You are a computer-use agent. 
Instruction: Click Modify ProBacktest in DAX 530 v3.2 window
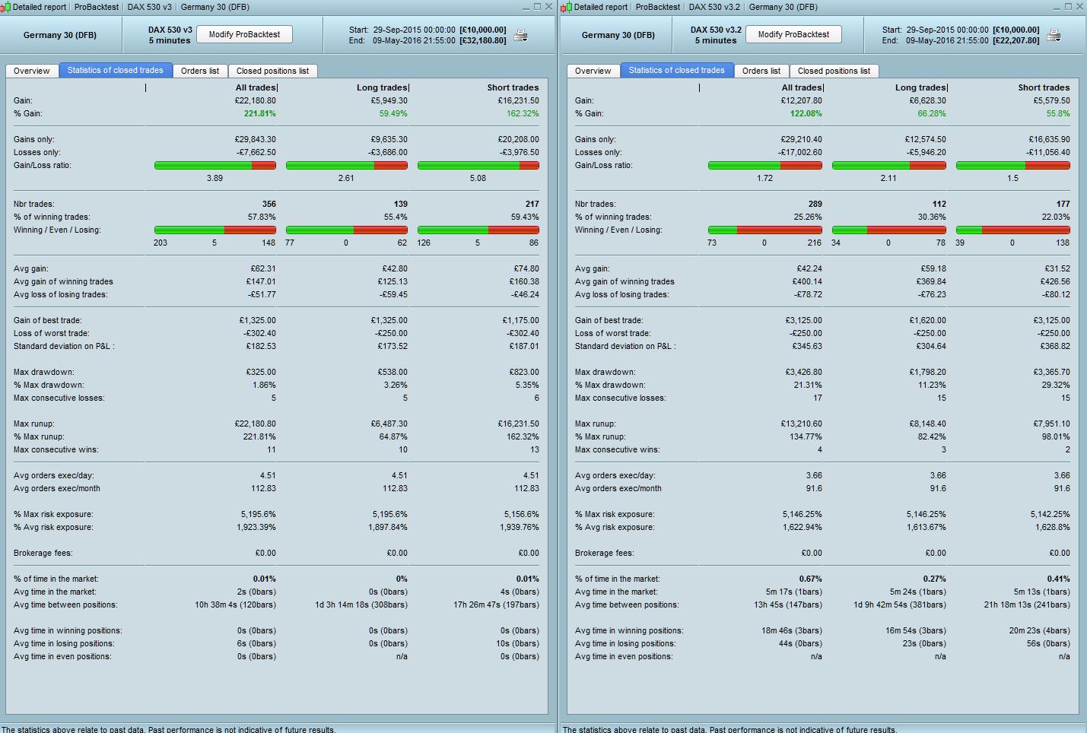(x=793, y=34)
